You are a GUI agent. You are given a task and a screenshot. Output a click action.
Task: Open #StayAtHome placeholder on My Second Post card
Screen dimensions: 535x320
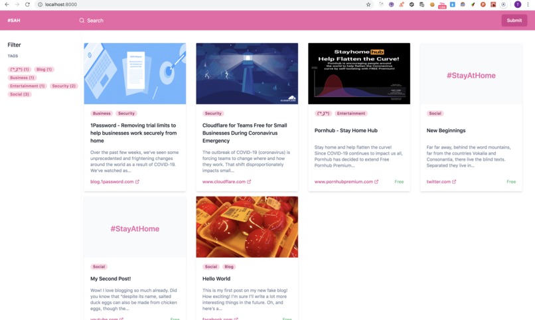point(135,227)
